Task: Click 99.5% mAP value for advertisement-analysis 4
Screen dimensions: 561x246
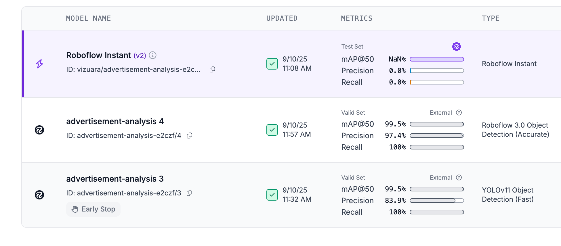Action: [x=395, y=124]
